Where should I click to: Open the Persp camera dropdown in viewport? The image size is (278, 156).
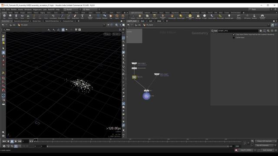107,34
